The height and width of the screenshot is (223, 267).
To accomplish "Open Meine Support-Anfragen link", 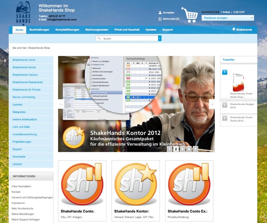I will (x=26, y=220).
